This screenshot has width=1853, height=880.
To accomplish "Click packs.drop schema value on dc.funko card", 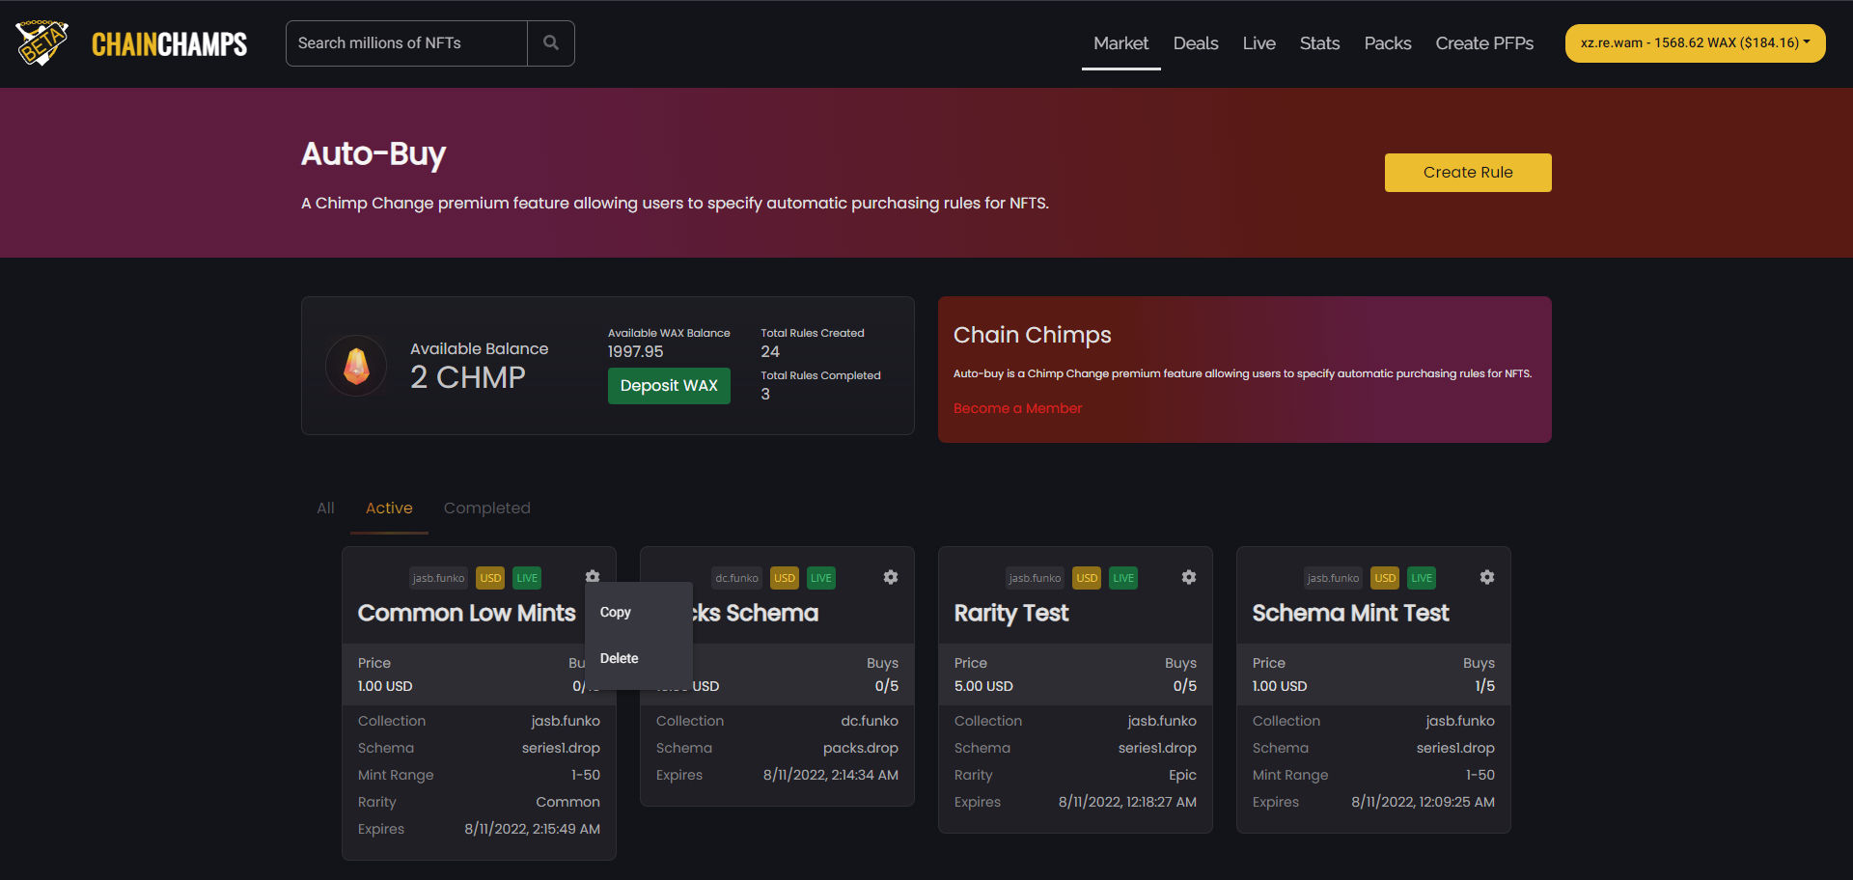I will coord(861,748).
